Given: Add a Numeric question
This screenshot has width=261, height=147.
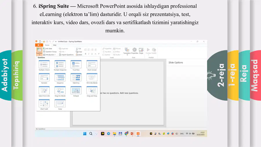Looking at the screenshot, I should click(x=44, y=78).
